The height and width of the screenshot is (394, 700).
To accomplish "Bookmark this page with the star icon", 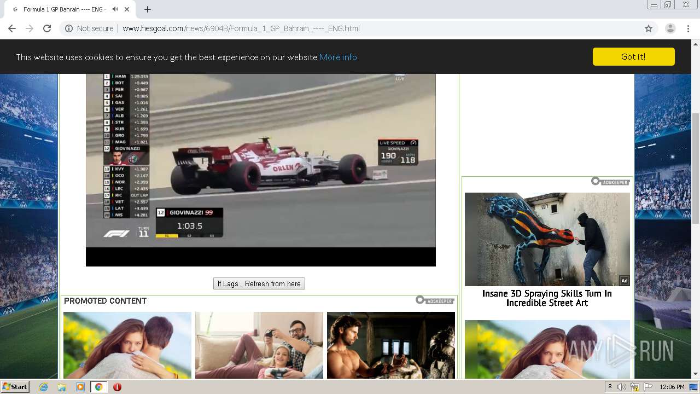I will pyautogui.click(x=649, y=28).
